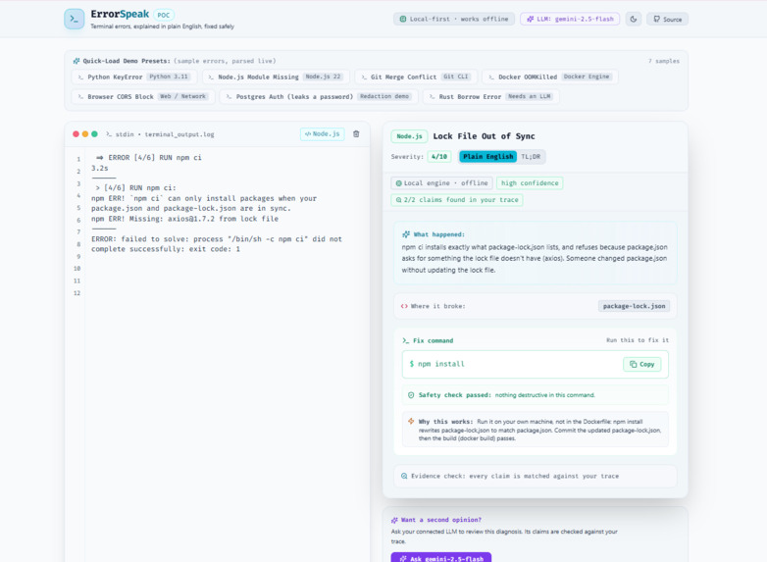This screenshot has height=562, width=767.
Task: Click the Where it broke code icon
Action: click(404, 306)
